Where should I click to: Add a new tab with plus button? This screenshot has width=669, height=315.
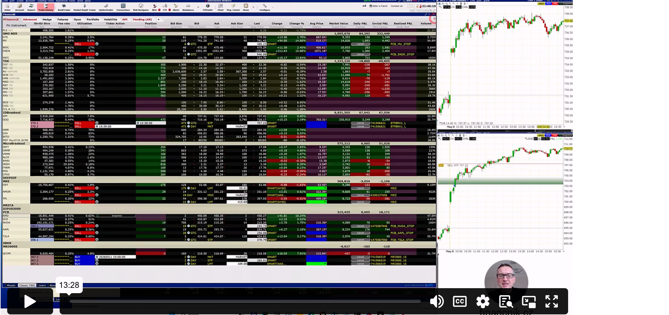158,19
